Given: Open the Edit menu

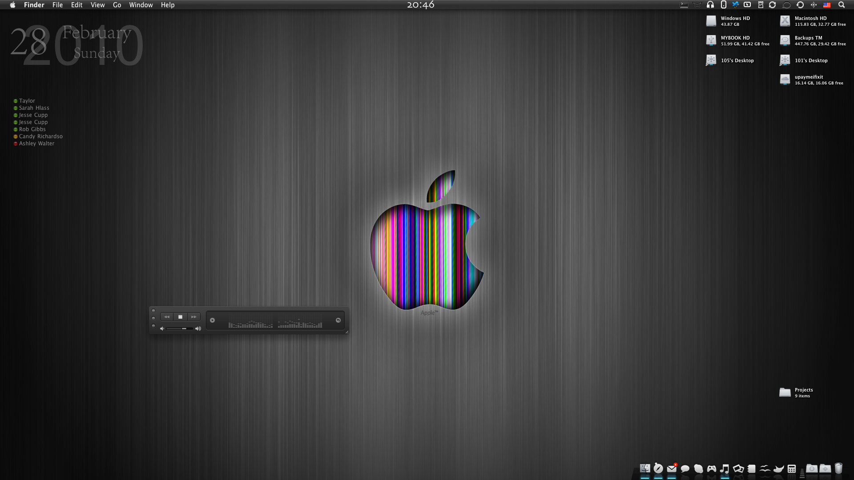Looking at the screenshot, I should (x=77, y=5).
